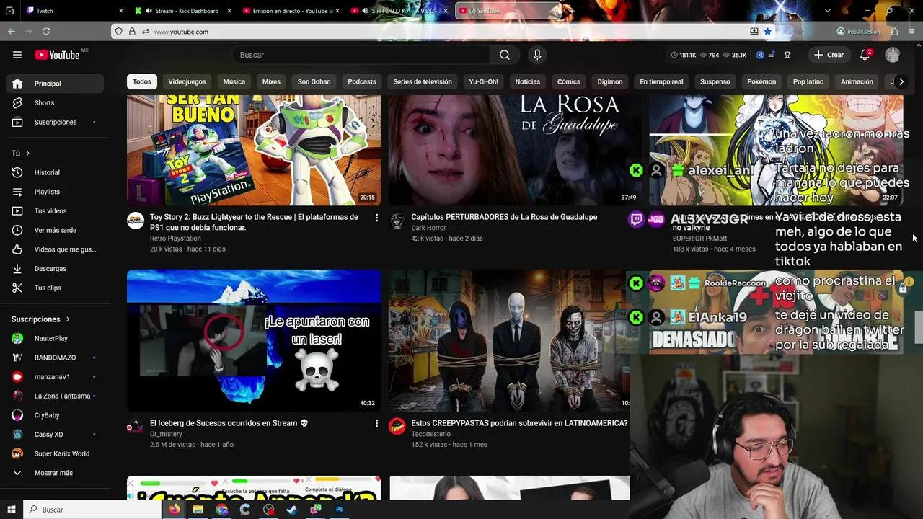Screen dimensions: 923x519
Task: Open Photoshop from the taskbar
Action: (x=340, y=510)
